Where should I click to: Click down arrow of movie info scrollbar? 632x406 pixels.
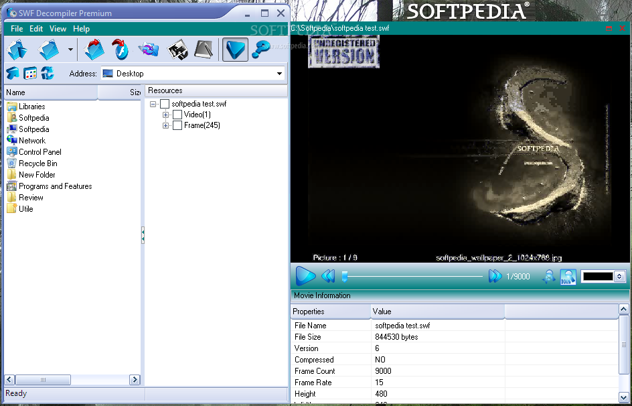pyautogui.click(x=624, y=397)
